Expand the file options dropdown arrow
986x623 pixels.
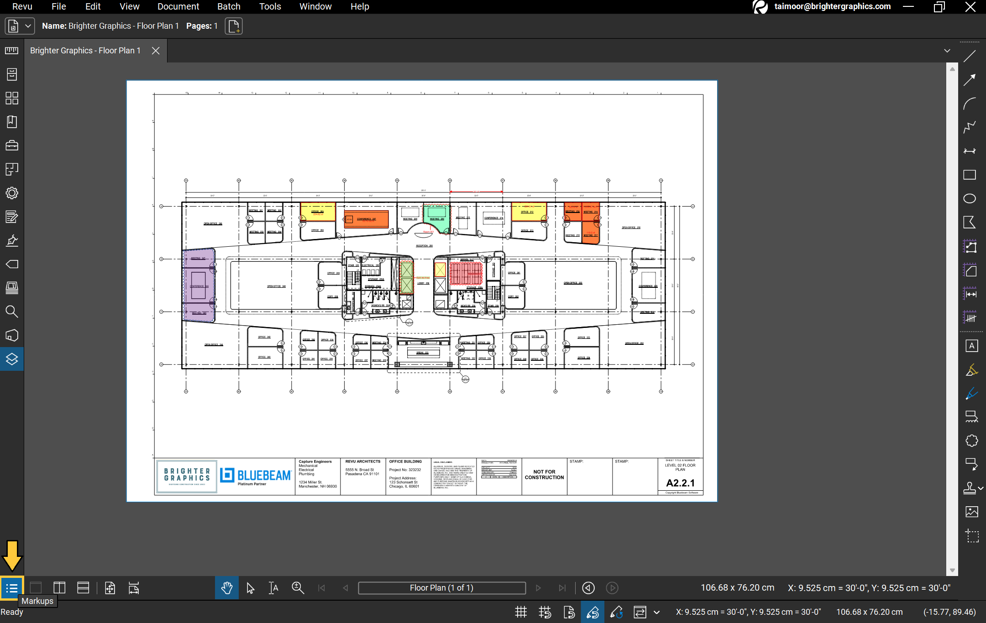pyautogui.click(x=28, y=26)
